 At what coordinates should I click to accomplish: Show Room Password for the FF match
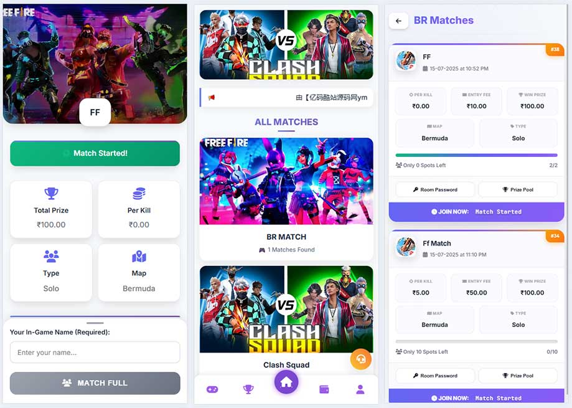pos(435,190)
